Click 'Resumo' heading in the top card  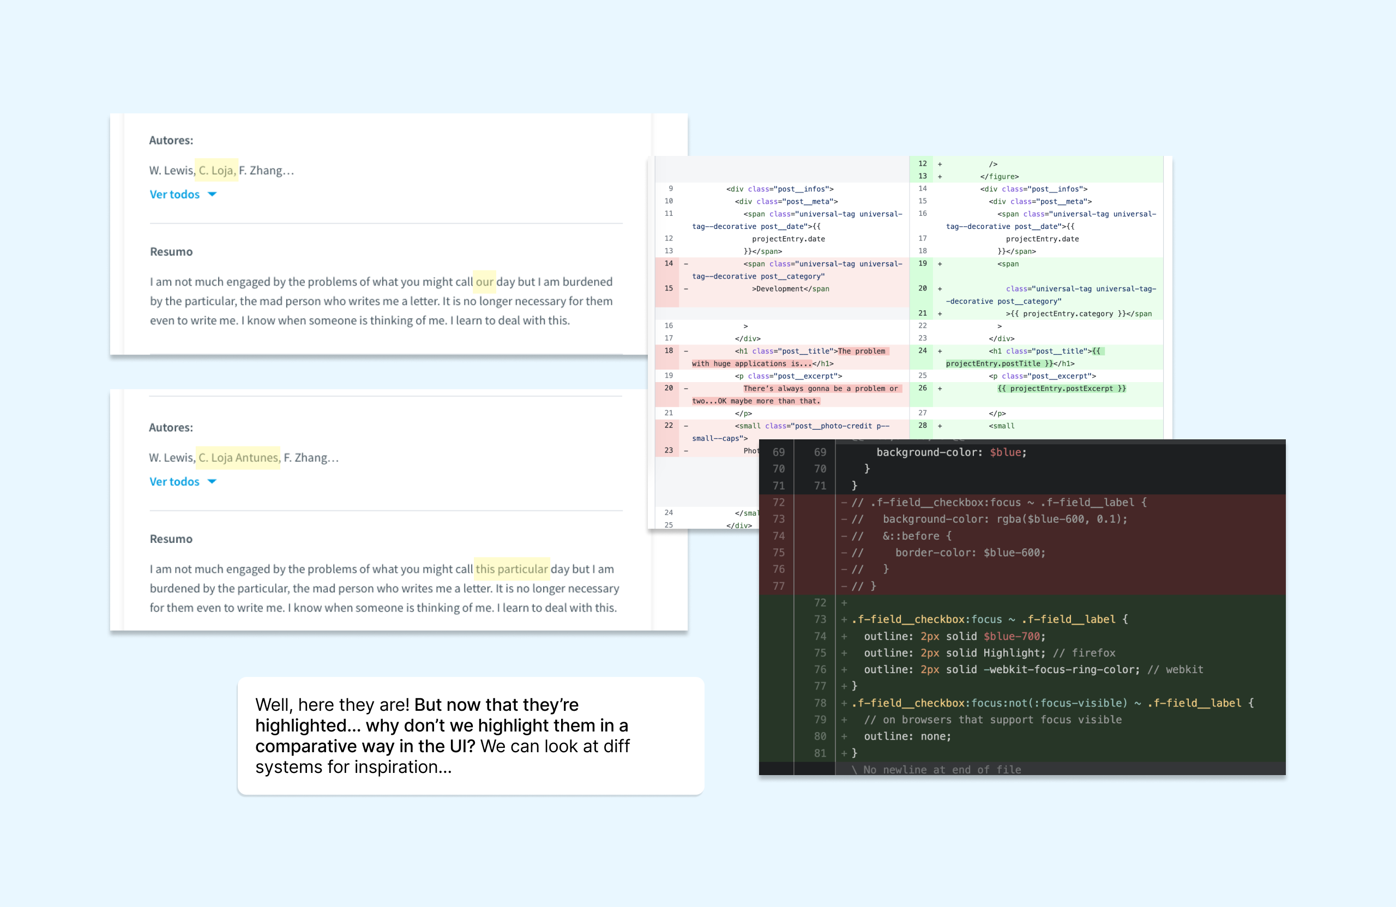tap(171, 251)
